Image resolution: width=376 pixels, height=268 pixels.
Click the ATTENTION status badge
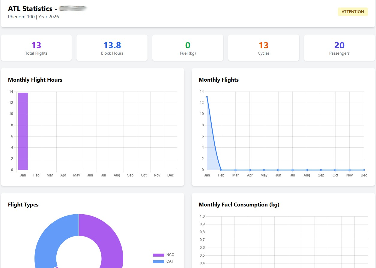coord(353,12)
